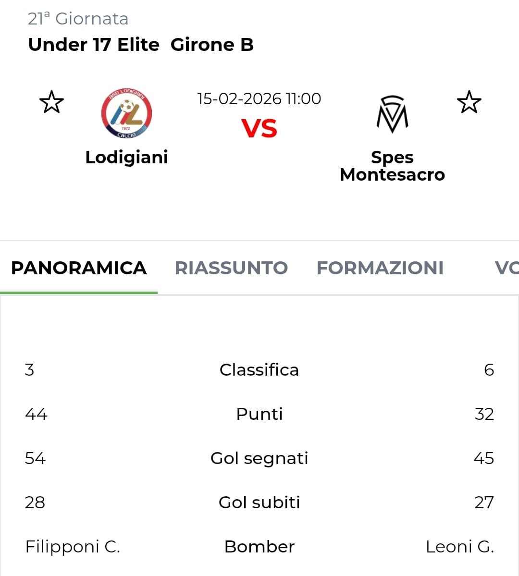Image resolution: width=519 pixels, height=576 pixels.
Task: Switch to the Riassunto tab
Action: [x=231, y=268]
